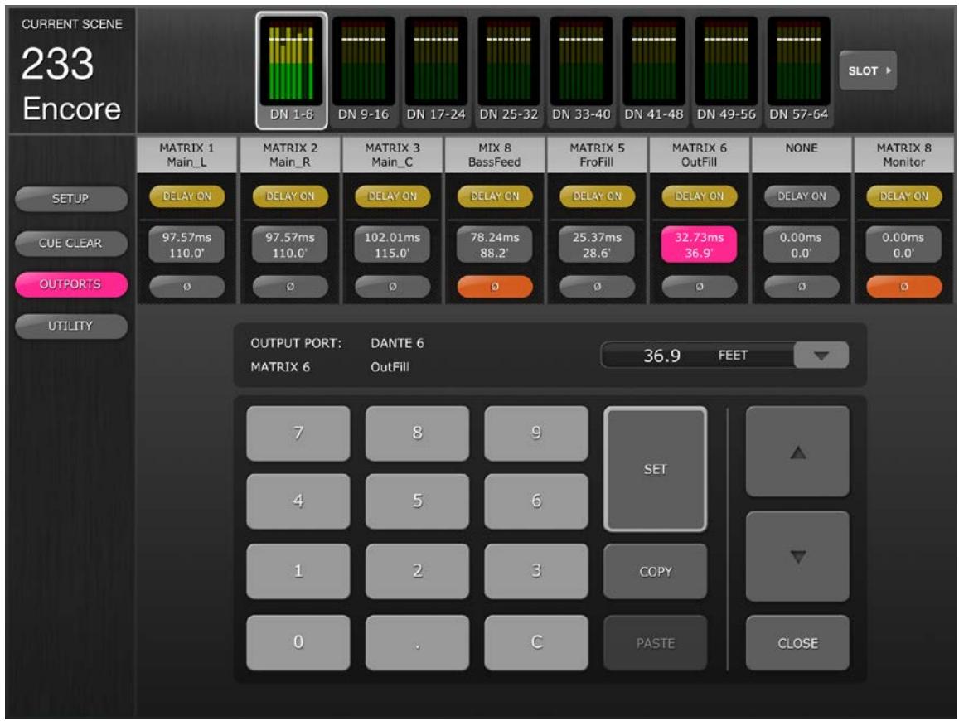Screen dimensions: 959x721
Task: Increase the delay with the up arrow
Action: click(x=797, y=452)
